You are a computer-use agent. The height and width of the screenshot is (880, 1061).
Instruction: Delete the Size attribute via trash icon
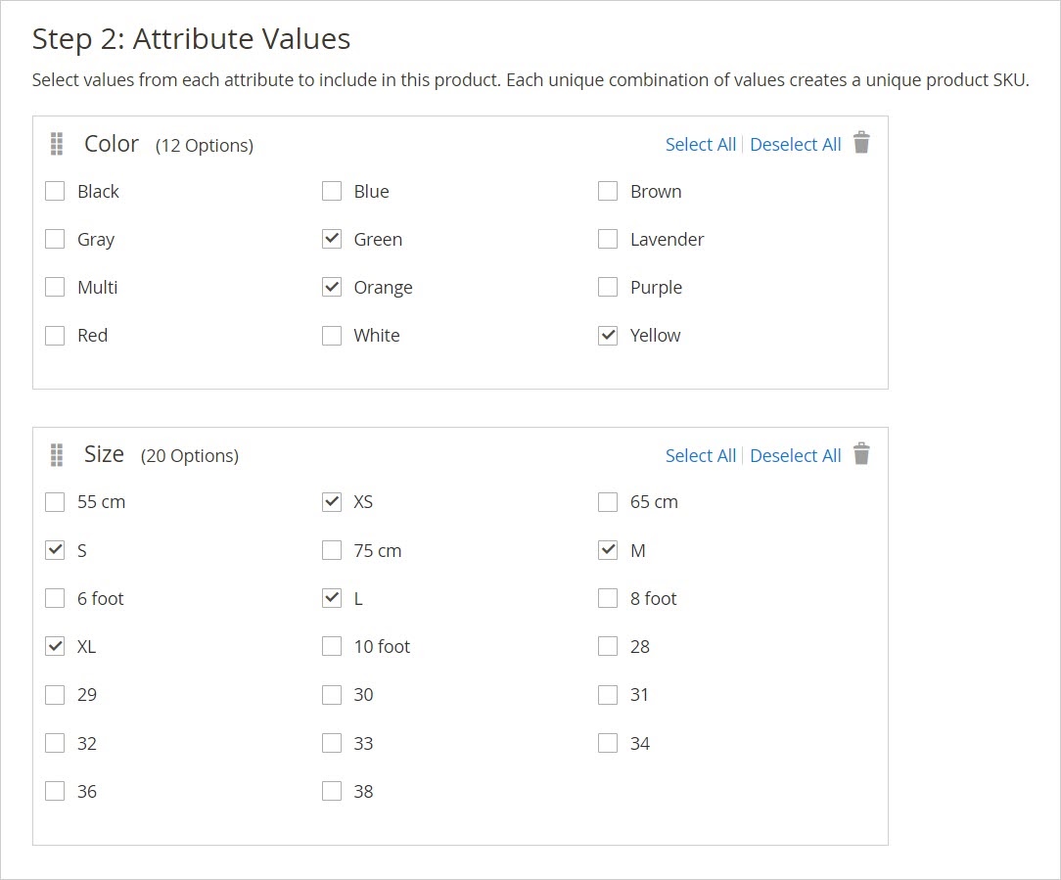click(861, 454)
